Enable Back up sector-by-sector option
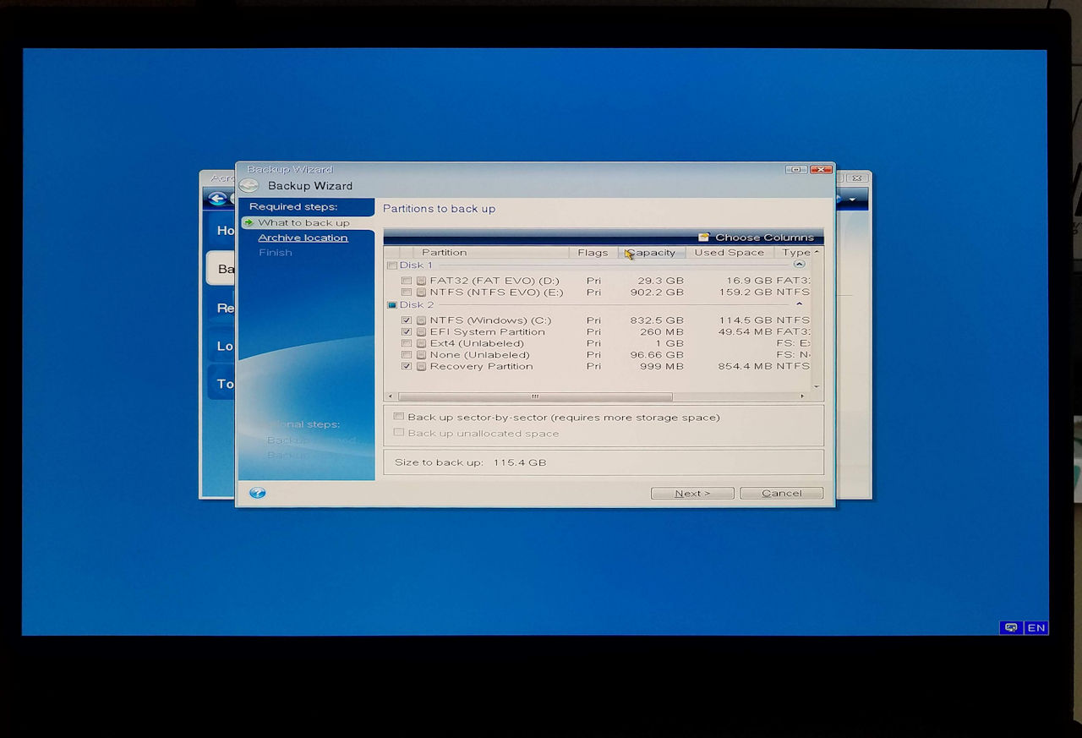1082x738 pixels. tap(399, 417)
